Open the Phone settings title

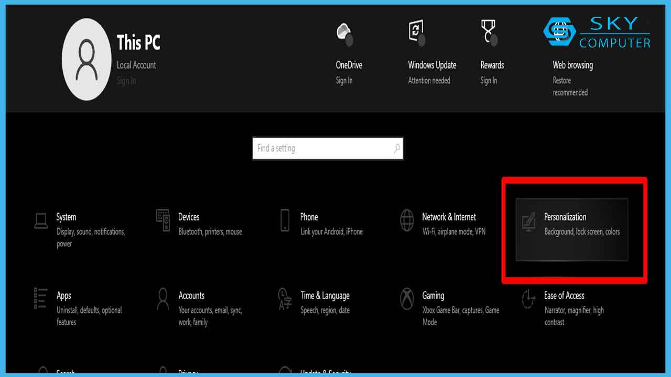point(309,217)
